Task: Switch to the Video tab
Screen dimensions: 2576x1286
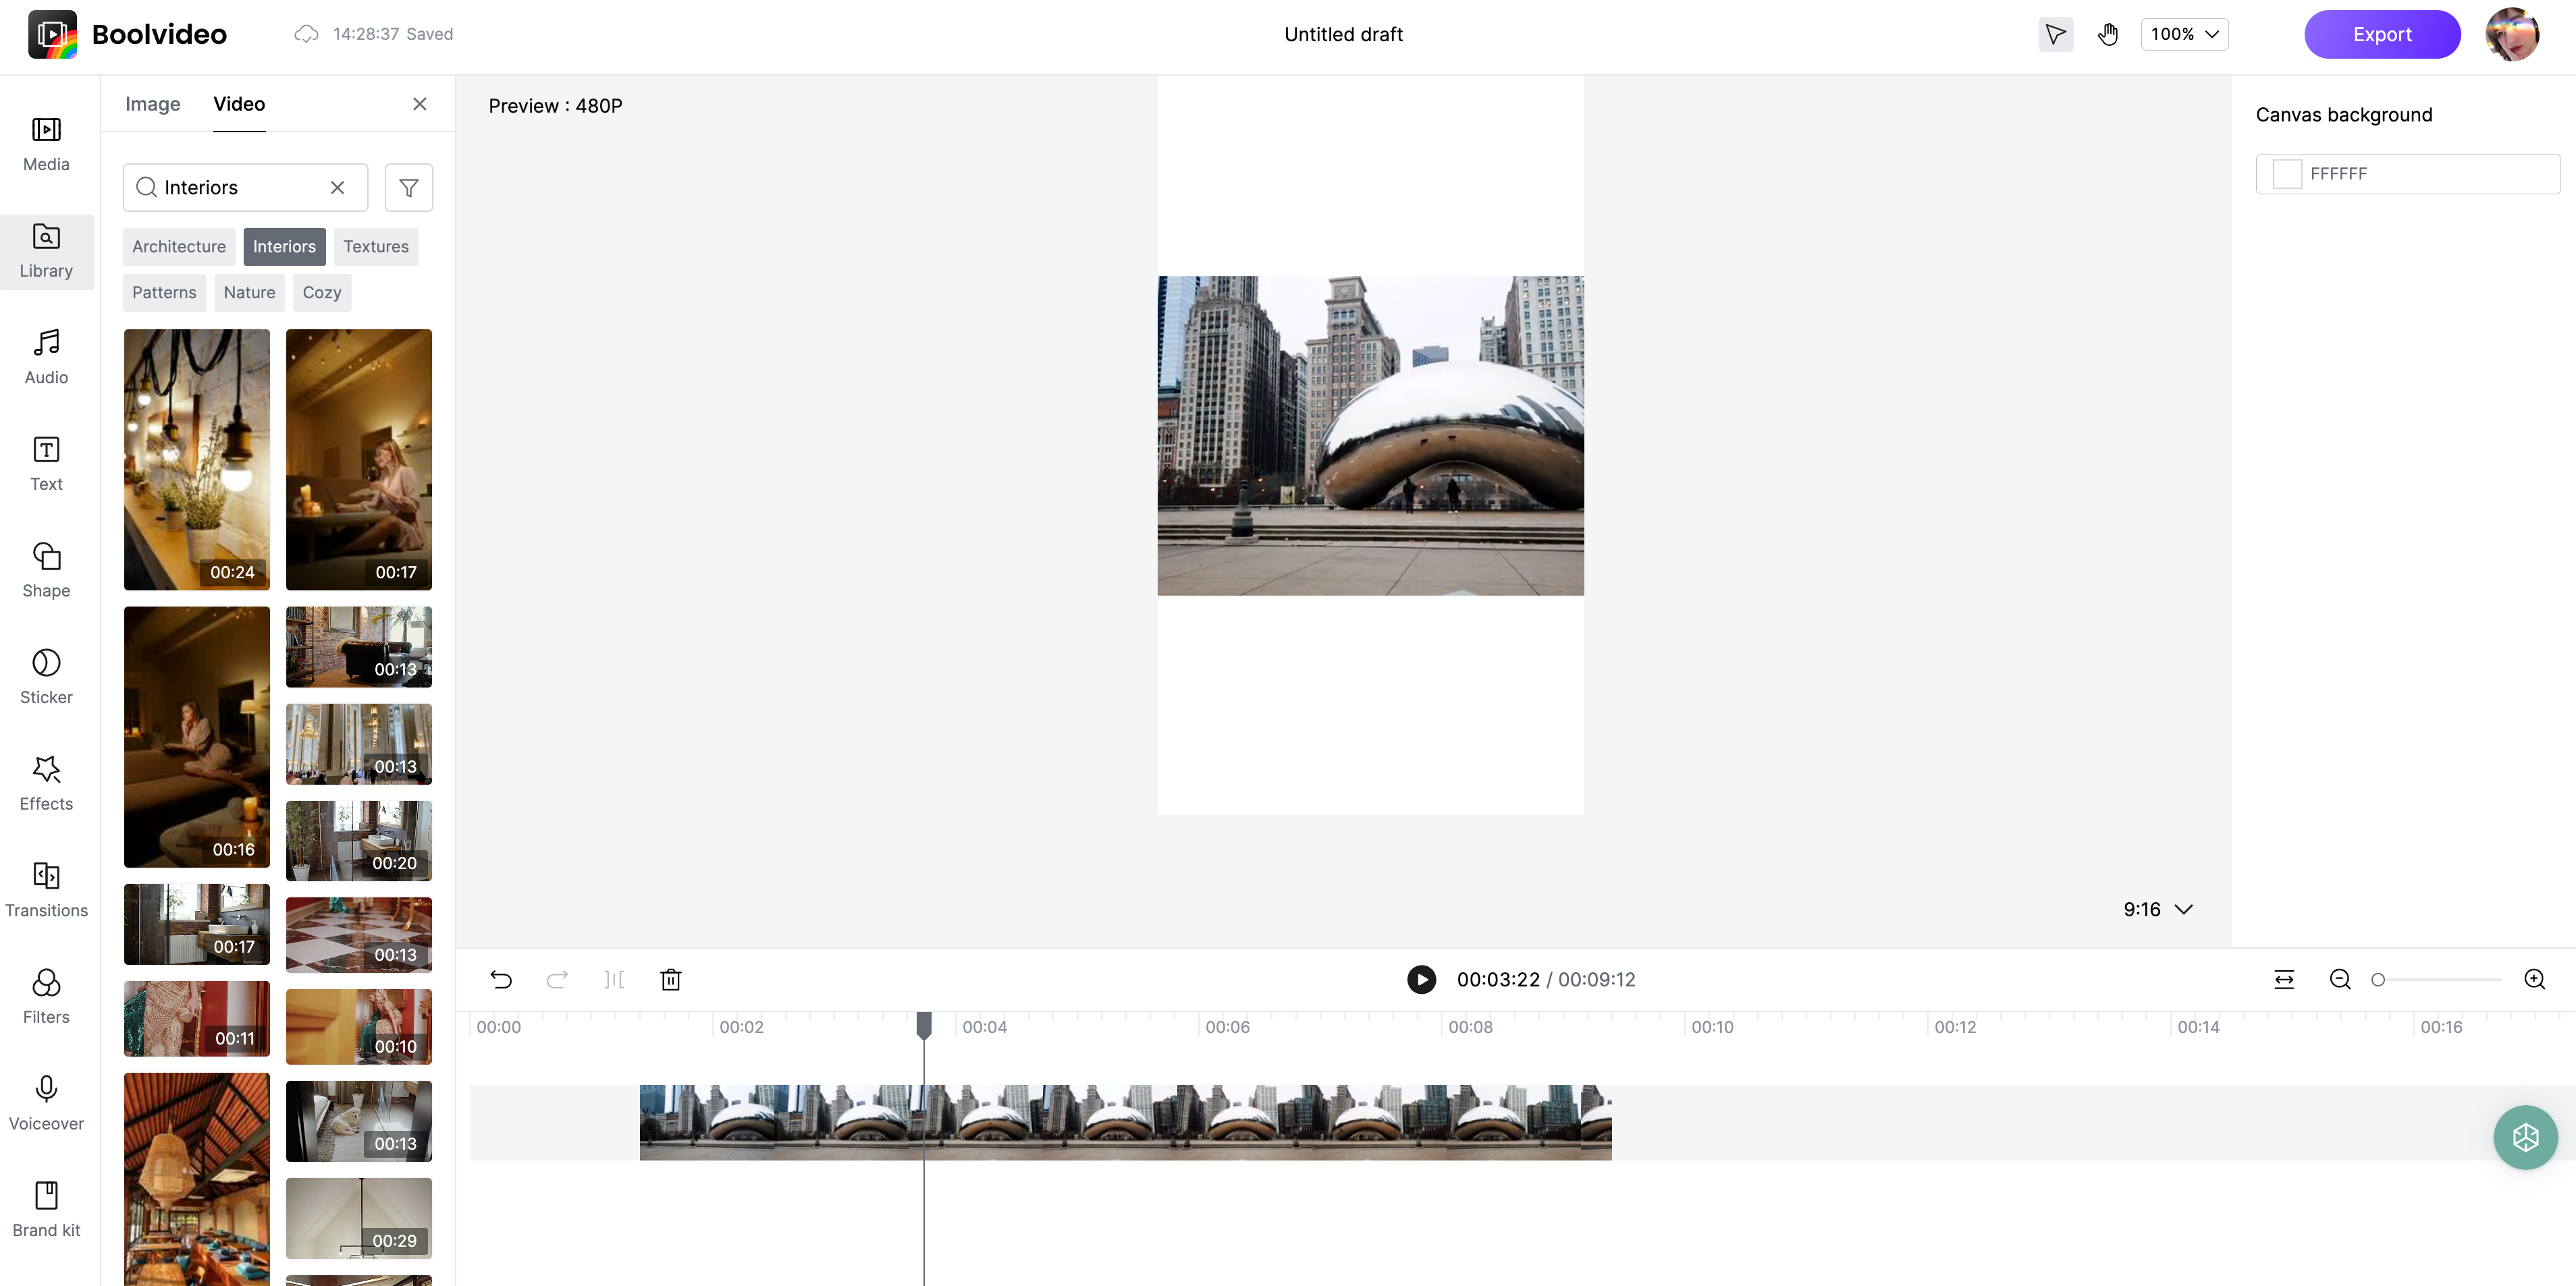Action: pyautogui.click(x=238, y=102)
